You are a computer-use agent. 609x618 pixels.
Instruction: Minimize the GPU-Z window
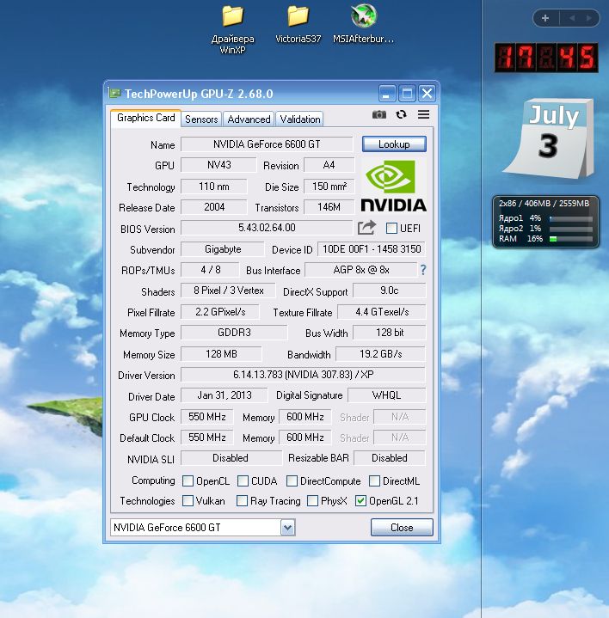coord(387,94)
